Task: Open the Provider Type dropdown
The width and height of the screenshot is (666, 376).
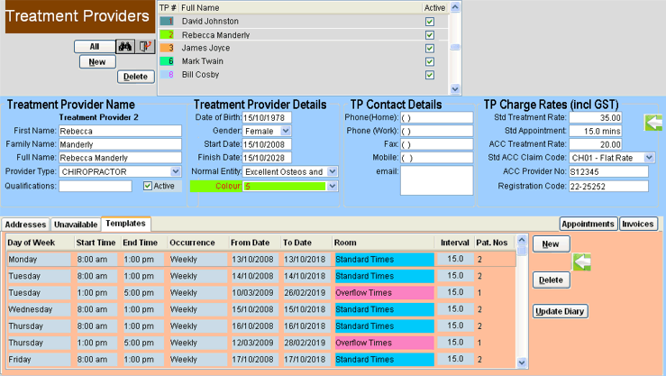Action: click(176, 171)
